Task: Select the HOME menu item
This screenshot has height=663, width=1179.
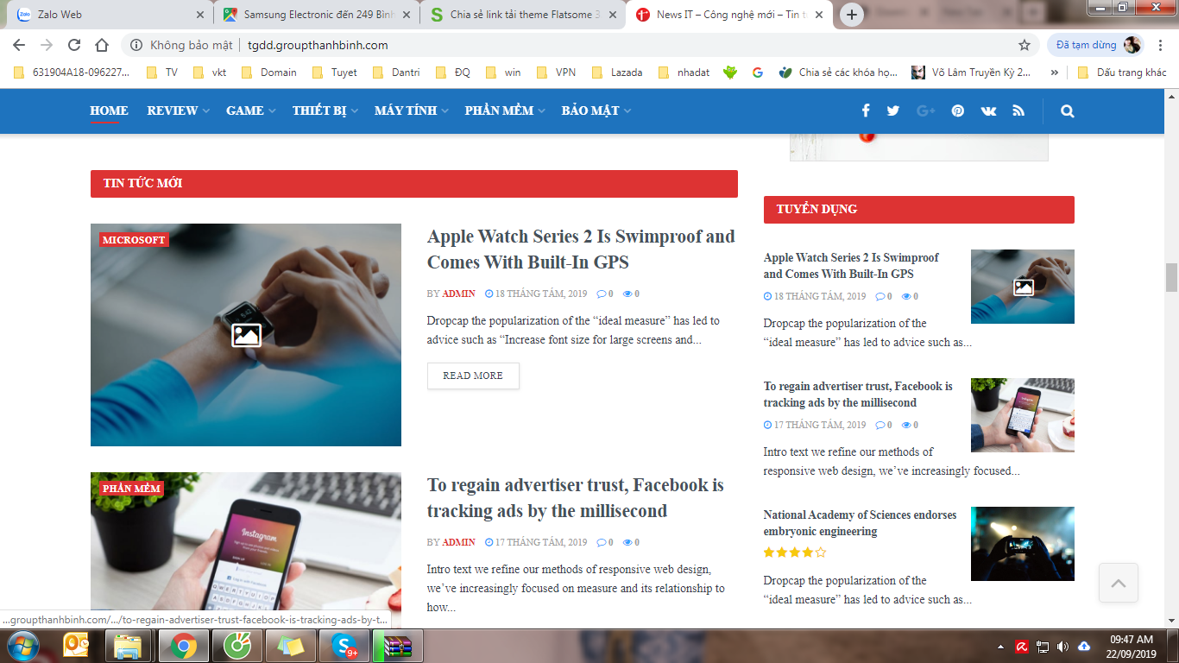Action: pos(109,110)
